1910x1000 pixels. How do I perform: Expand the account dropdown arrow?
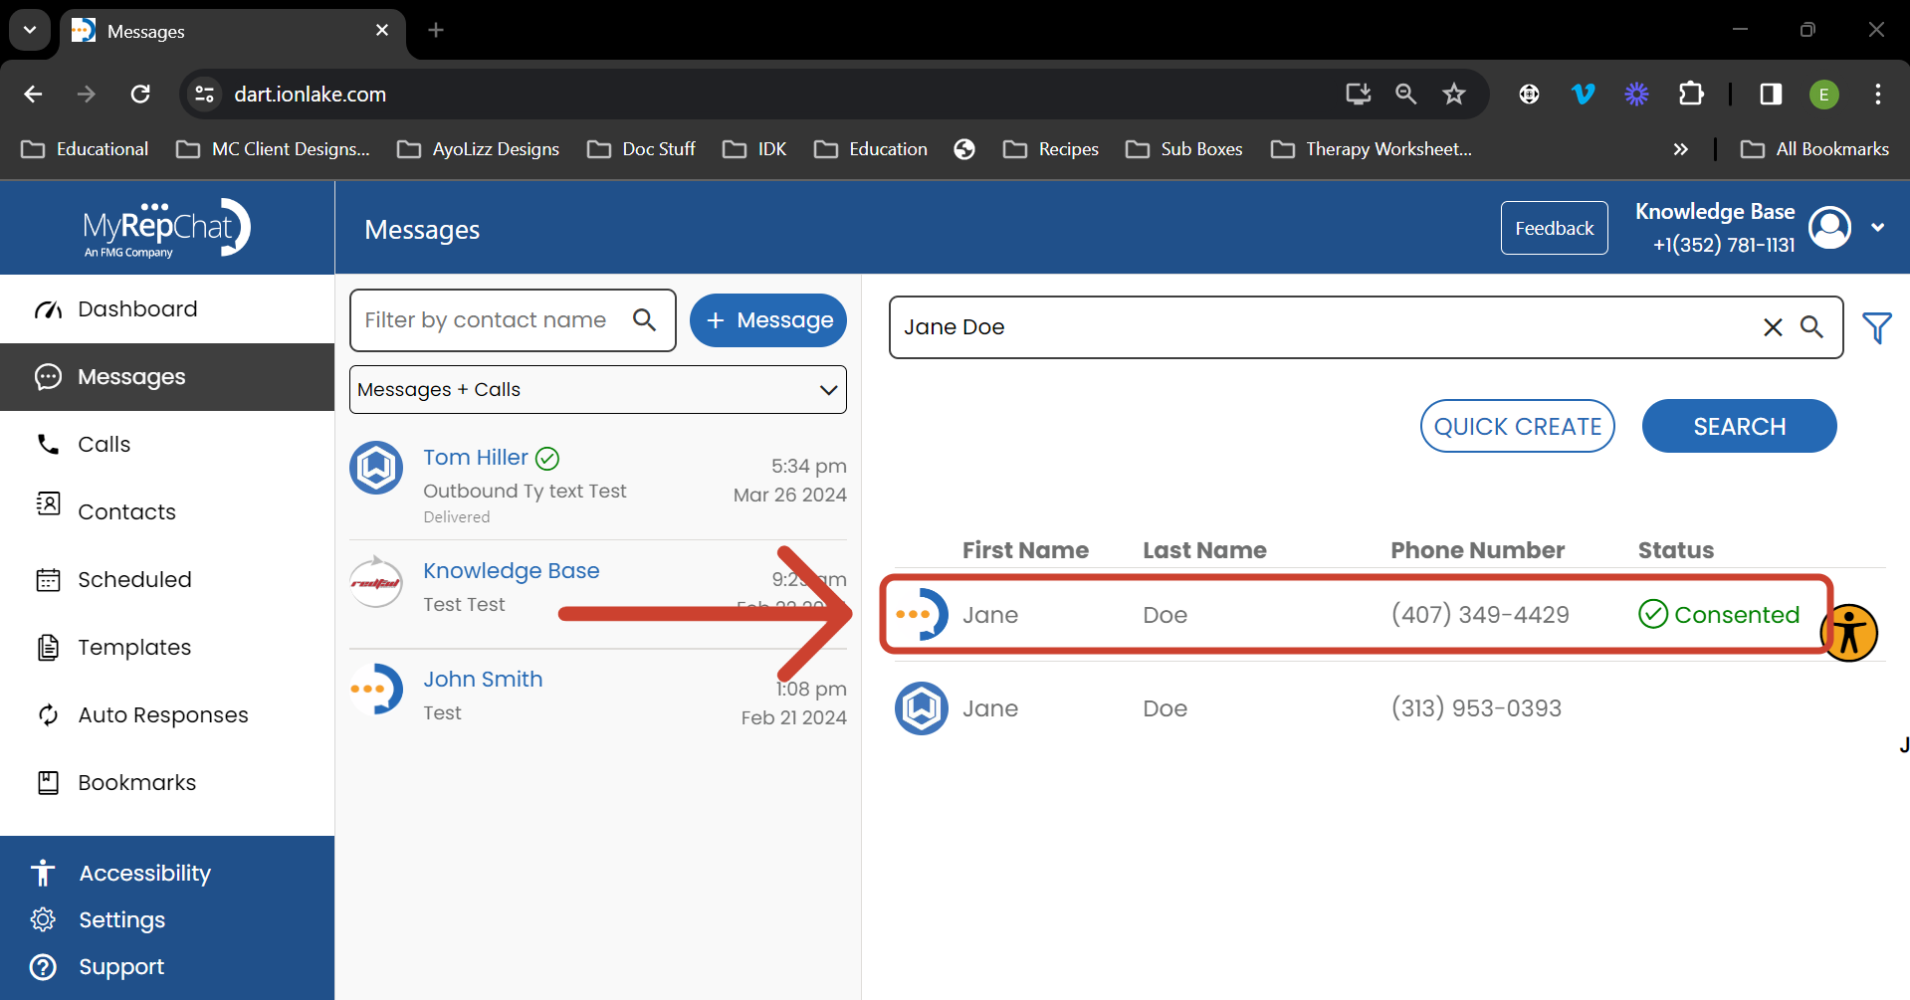coord(1877,228)
